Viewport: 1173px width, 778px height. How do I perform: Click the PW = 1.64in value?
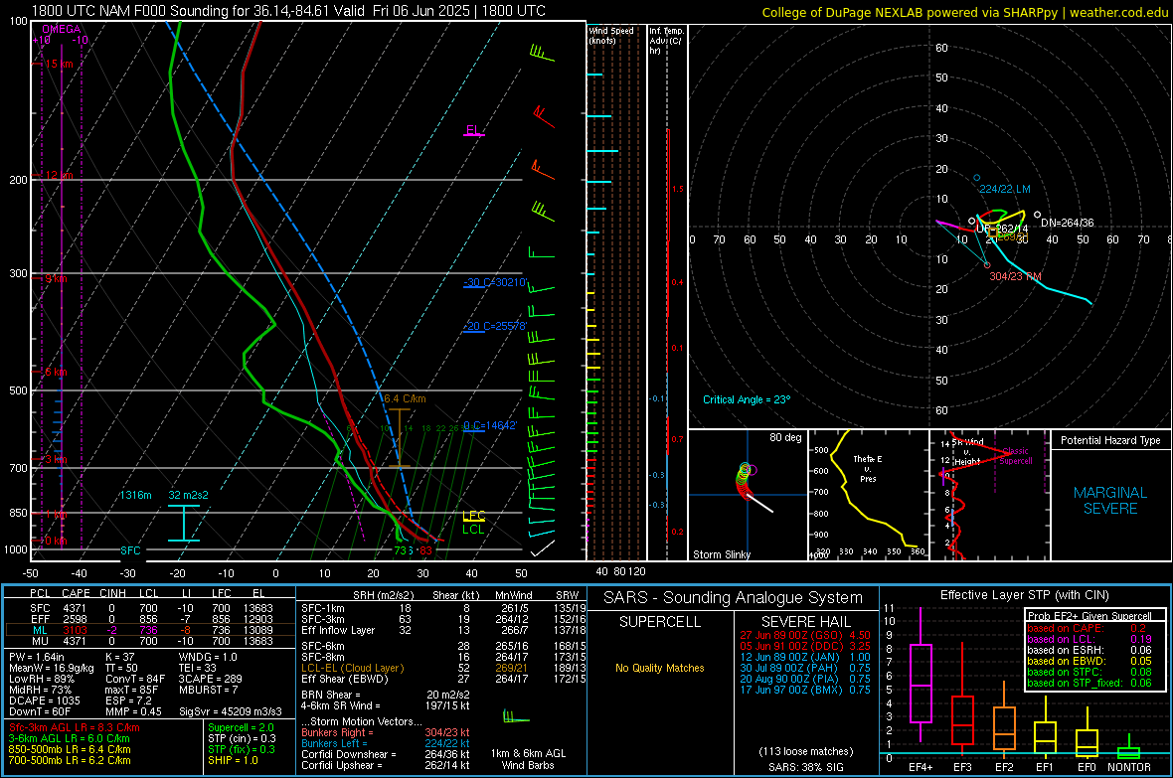coord(37,657)
